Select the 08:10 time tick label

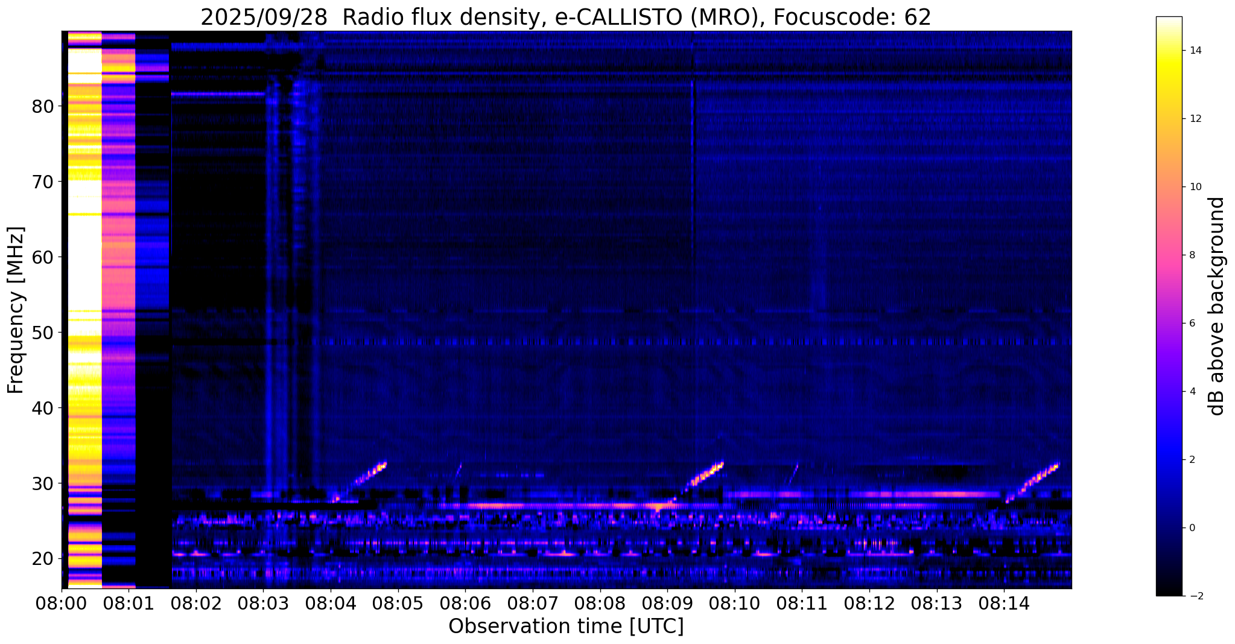pos(734,603)
